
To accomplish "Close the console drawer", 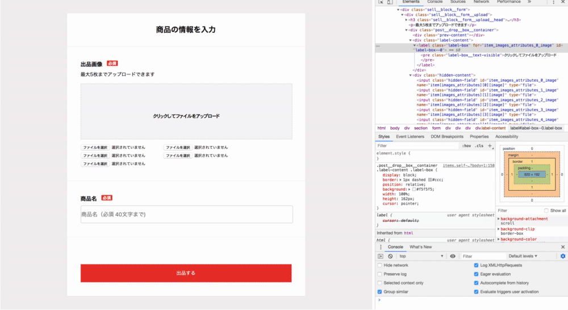I will (x=562, y=247).
